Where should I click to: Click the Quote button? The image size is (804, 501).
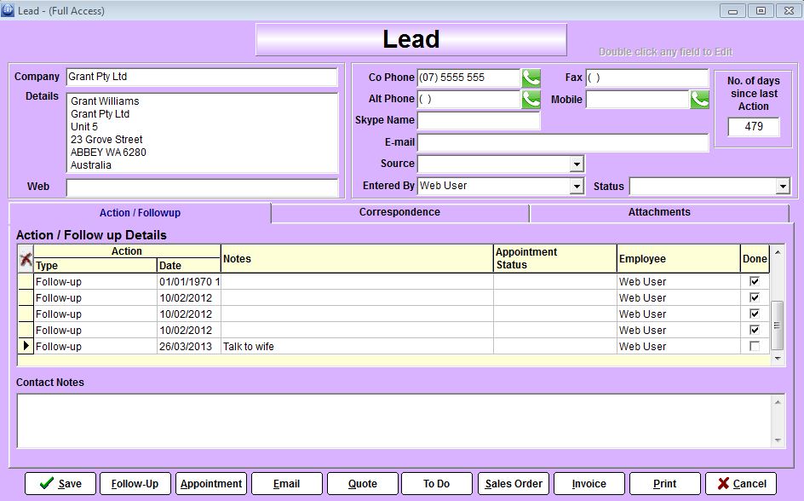tap(362, 483)
